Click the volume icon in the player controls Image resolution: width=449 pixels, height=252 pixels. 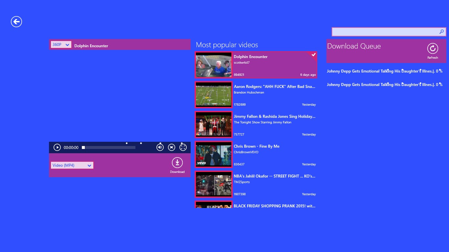click(160, 147)
